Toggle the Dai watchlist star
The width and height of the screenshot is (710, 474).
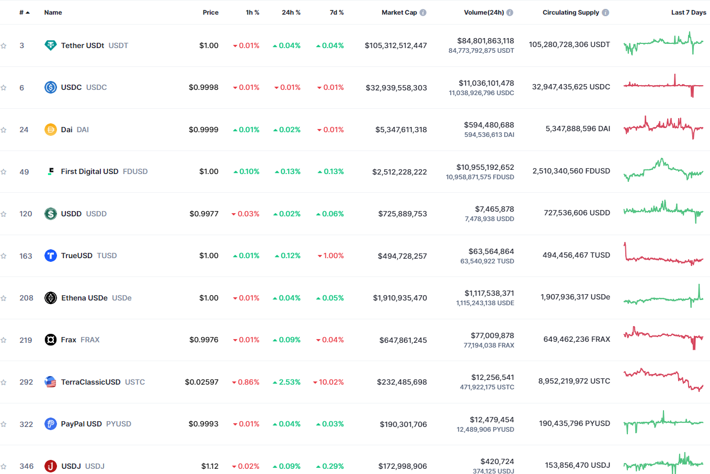[x=4, y=130]
